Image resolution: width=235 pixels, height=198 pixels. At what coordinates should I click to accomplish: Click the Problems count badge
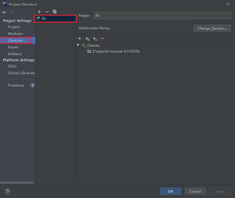click(32, 85)
